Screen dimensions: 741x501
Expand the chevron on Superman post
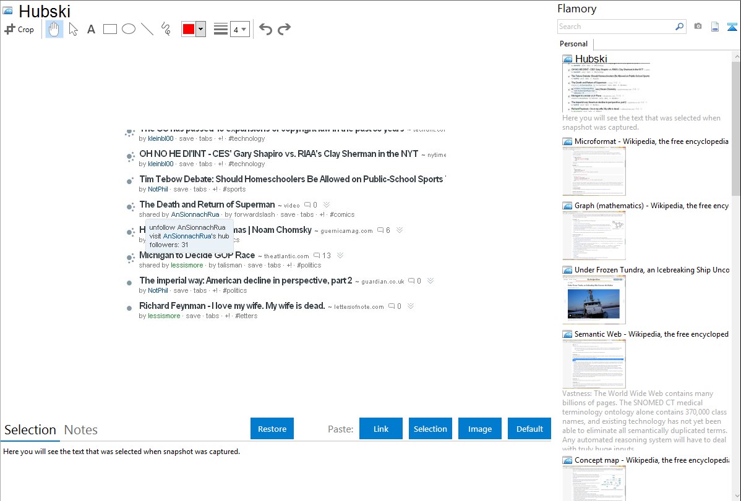coord(327,204)
